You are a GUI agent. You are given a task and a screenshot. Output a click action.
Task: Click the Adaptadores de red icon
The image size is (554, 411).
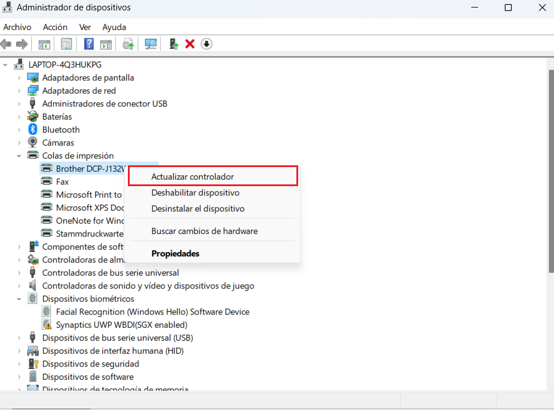tap(33, 91)
